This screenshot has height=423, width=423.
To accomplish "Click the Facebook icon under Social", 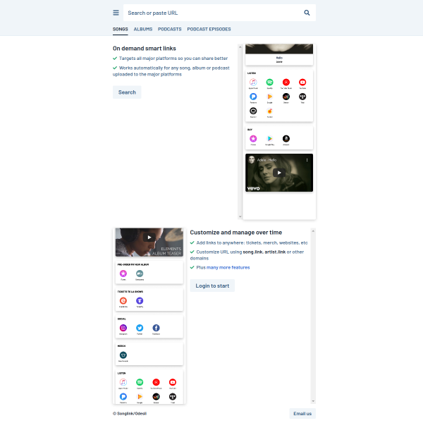I will pos(156,328).
